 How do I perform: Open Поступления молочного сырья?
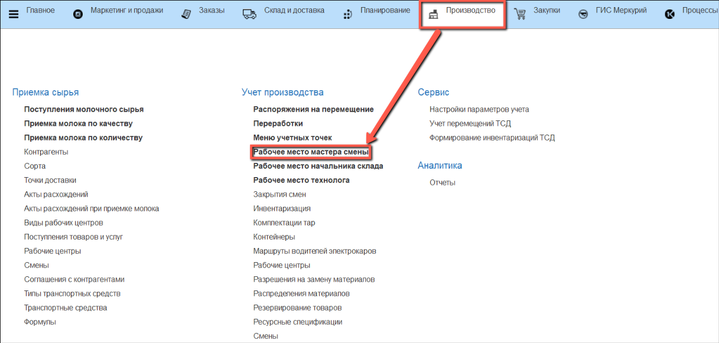click(84, 109)
